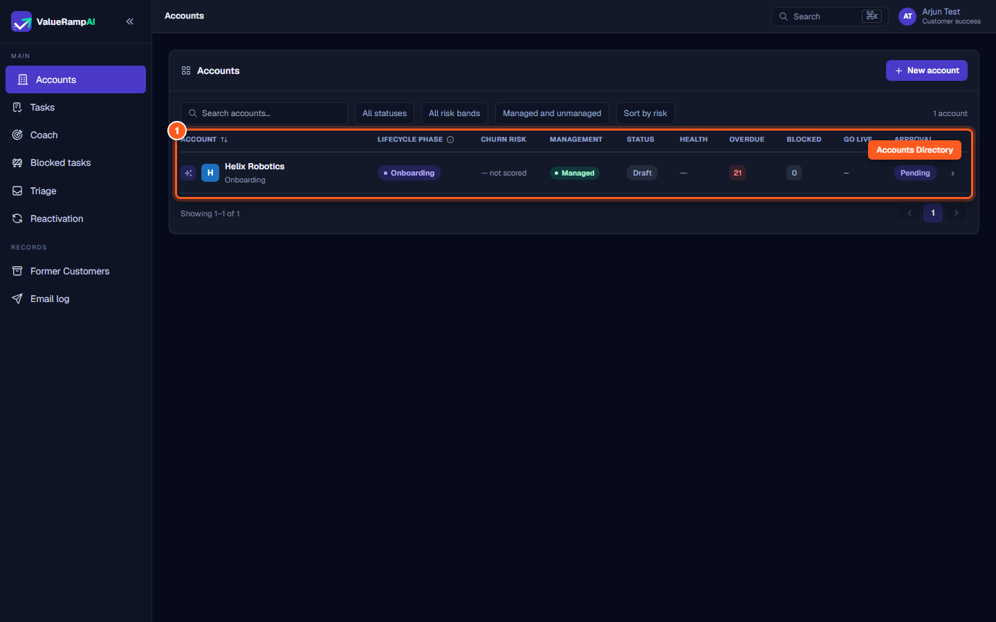Open Former Customers records
Viewport: 996px width, 622px height.
click(75, 271)
